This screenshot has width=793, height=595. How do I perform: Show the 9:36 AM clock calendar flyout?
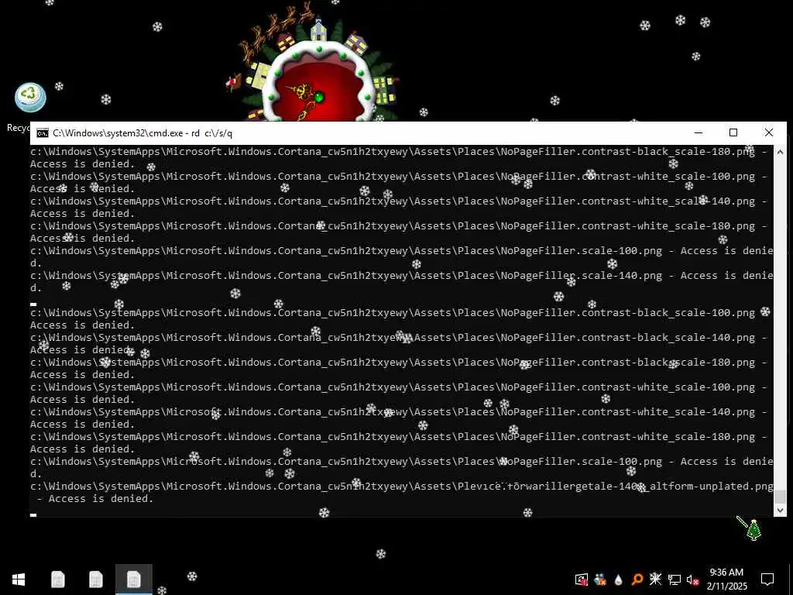click(726, 580)
